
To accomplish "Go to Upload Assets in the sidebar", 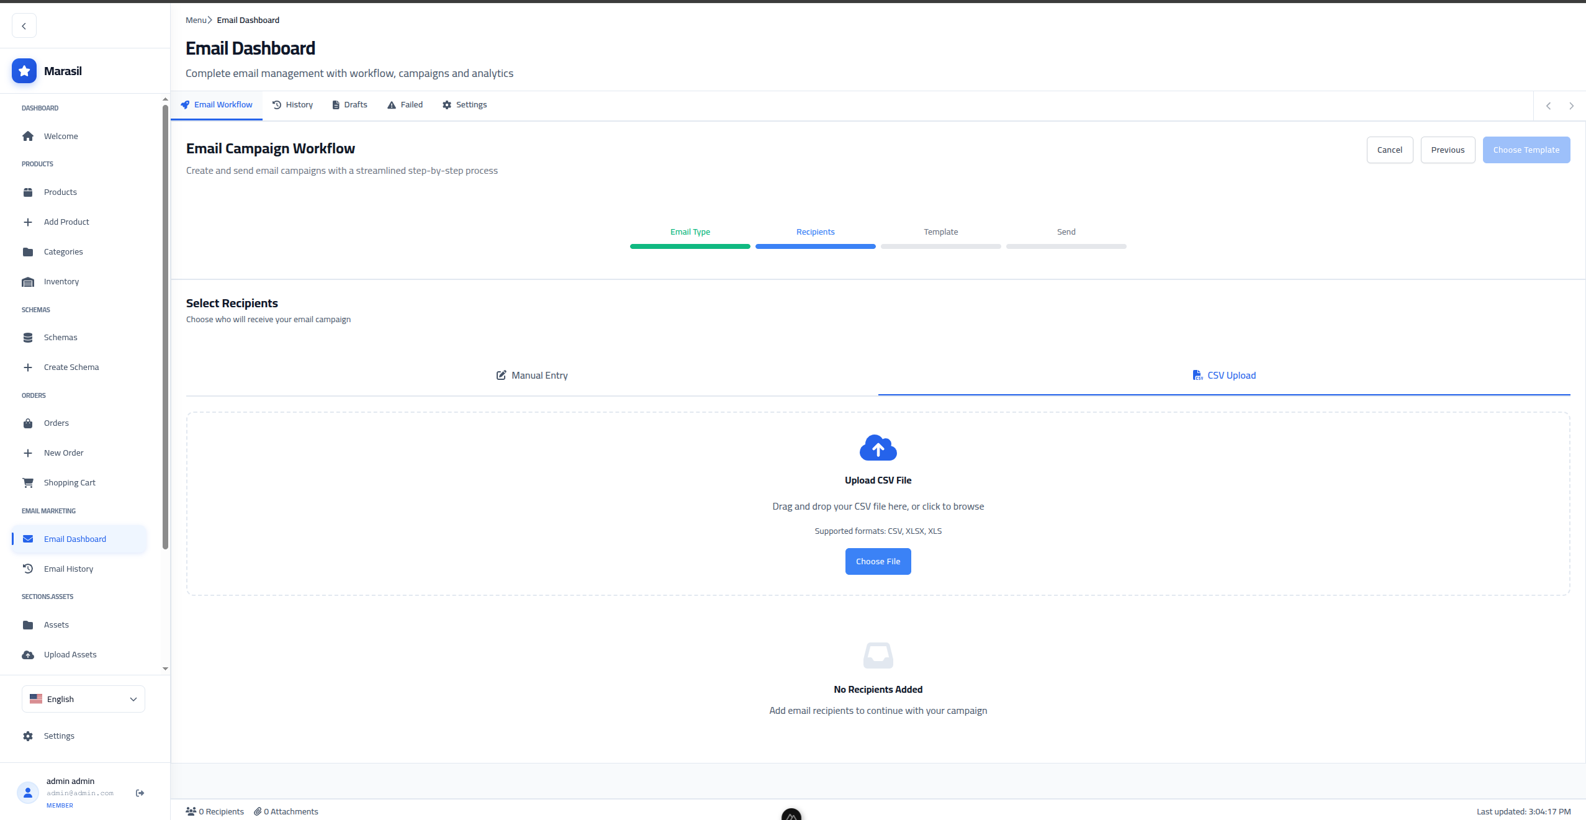I will click(x=70, y=654).
